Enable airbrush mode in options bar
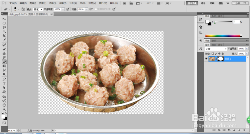 91,9
